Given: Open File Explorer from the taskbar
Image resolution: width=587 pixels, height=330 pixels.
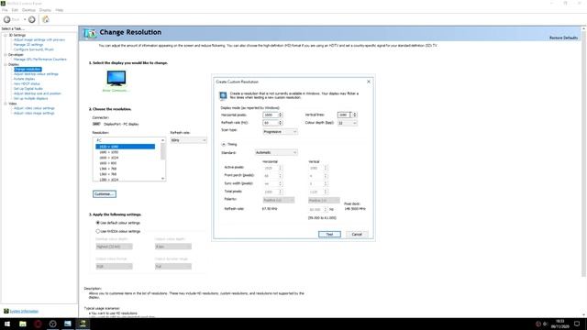Looking at the screenshot, I should click(22, 324).
